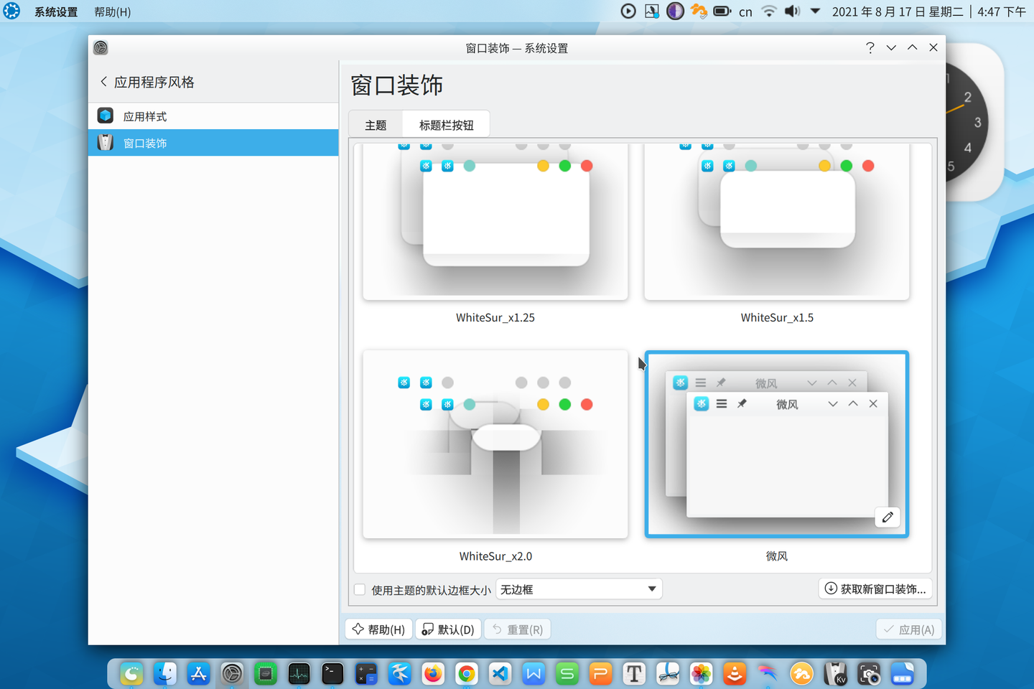
Task: Open the Wi-Fi network tray icon
Action: click(769, 11)
